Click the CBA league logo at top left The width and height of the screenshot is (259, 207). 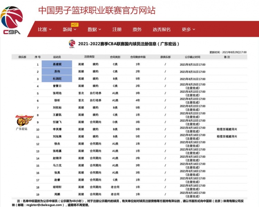[11, 20]
